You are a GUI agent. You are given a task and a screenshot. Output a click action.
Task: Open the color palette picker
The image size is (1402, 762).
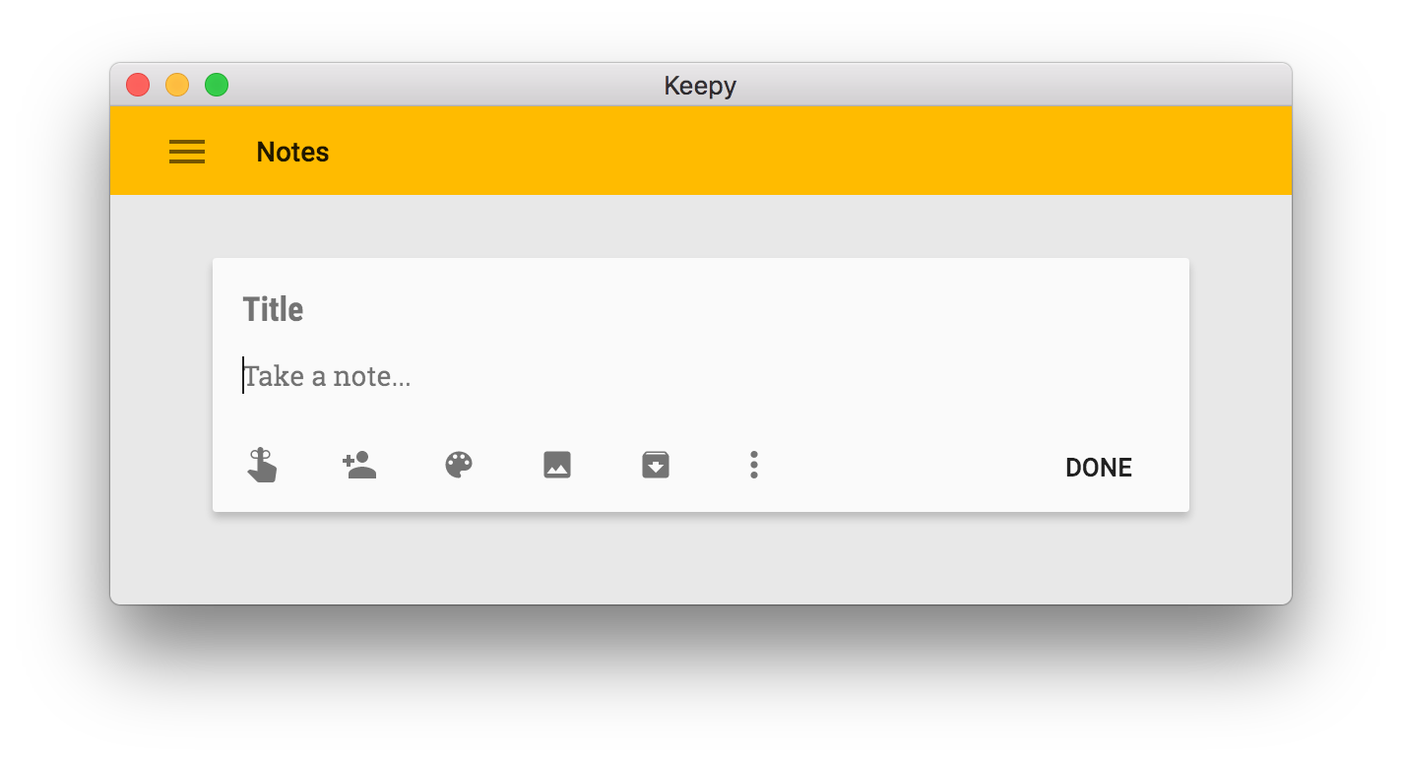pyautogui.click(x=459, y=465)
